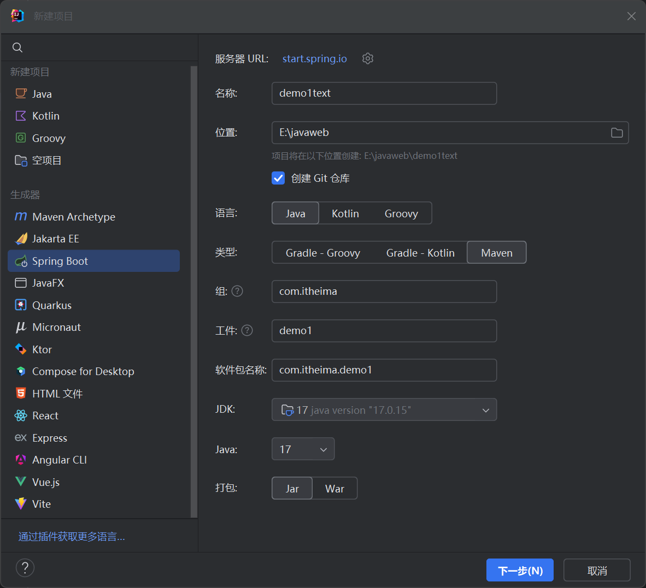Select Maven Archetype generator
This screenshot has width=646, height=588.
tap(93, 217)
